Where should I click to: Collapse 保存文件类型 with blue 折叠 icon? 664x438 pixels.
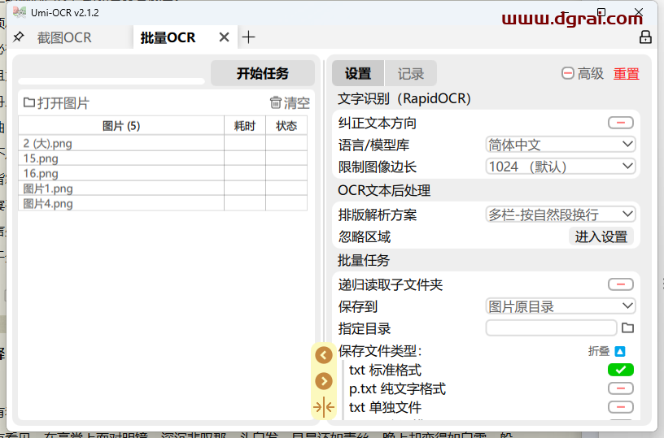pos(619,351)
